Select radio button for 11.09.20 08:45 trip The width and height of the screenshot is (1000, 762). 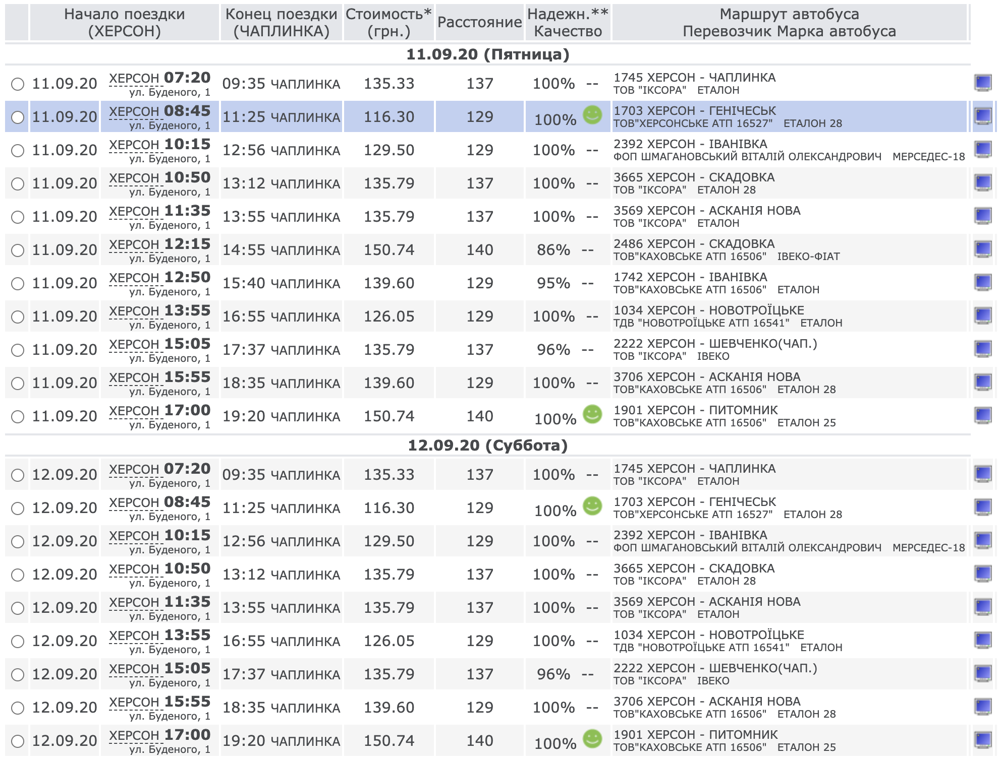(18, 117)
